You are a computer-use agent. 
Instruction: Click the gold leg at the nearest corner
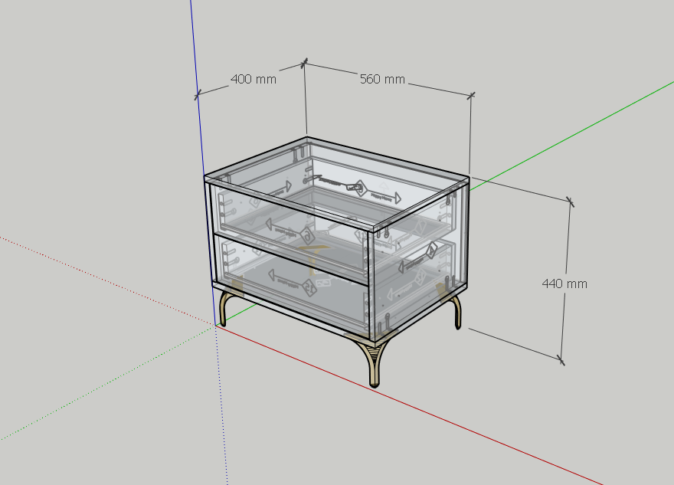tap(373, 365)
